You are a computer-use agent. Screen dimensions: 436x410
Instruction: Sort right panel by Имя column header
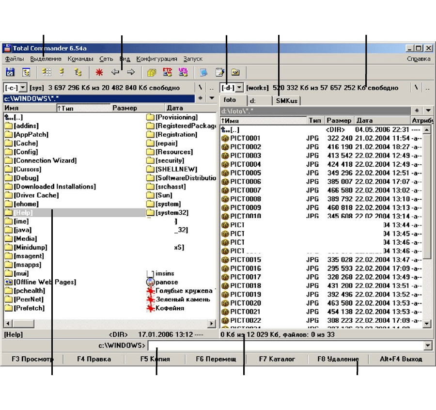pos(263,121)
